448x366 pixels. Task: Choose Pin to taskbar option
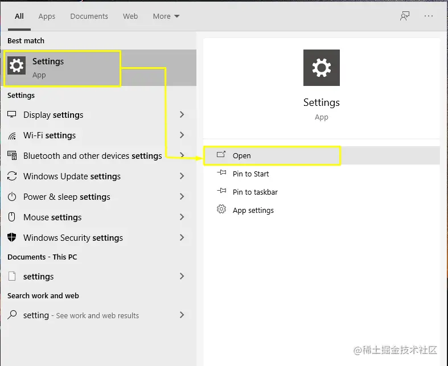pyautogui.click(x=255, y=192)
